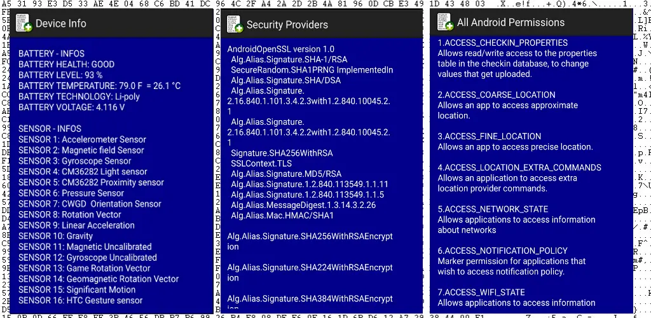
Task: Select BATTERY TECHNOLOGY: Li-poly line
Action: tap(79, 97)
